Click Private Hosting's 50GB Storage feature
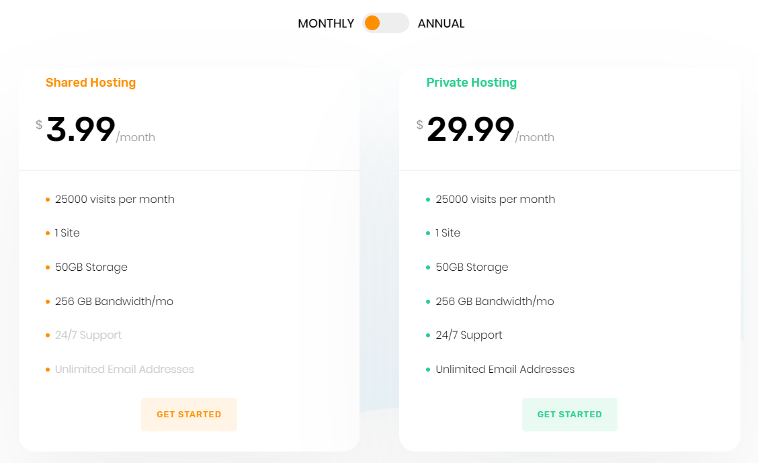 472,267
